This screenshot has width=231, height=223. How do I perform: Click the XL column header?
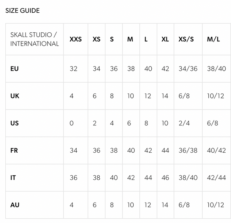[165, 39]
